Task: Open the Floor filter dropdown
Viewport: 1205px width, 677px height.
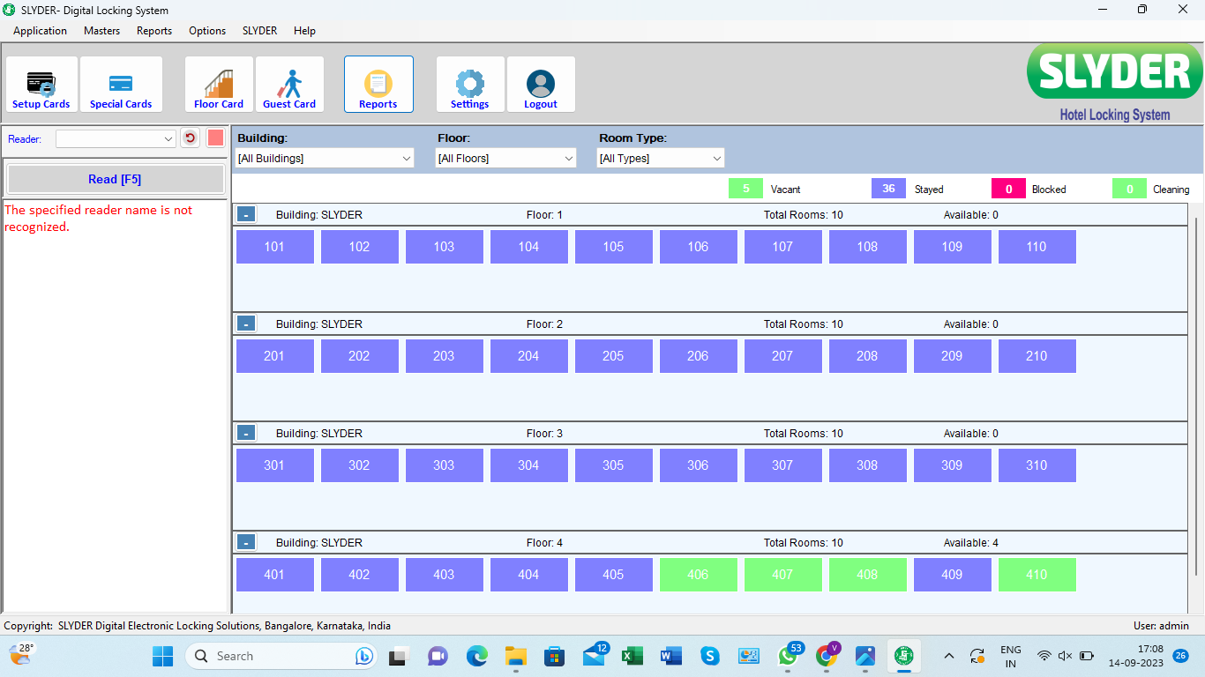Action: [x=505, y=158]
